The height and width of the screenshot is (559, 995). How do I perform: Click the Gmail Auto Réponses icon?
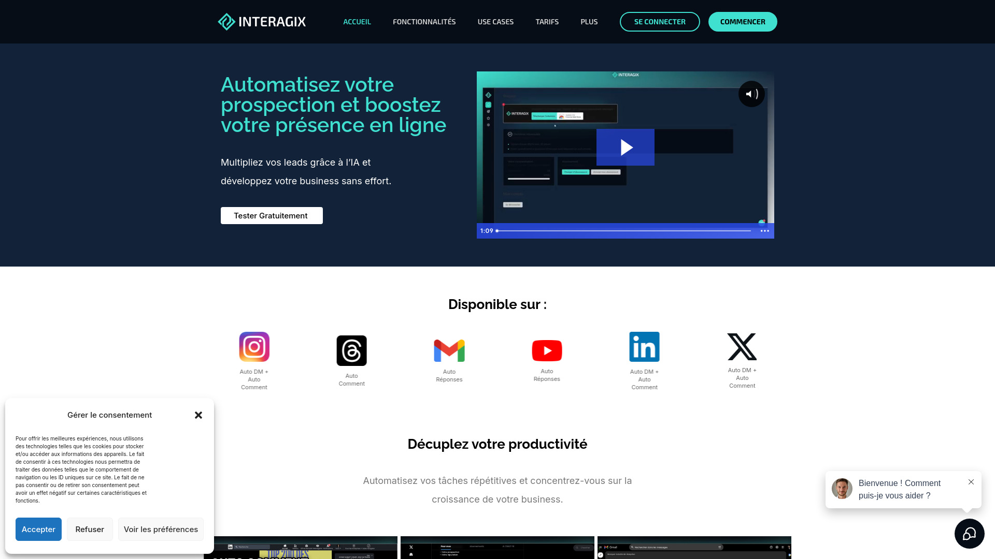click(x=449, y=350)
